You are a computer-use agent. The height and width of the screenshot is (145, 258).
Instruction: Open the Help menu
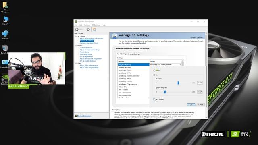point(104,25)
